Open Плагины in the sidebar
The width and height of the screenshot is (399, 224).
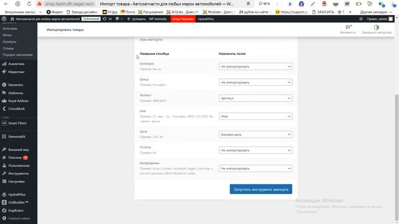[x=15, y=157]
